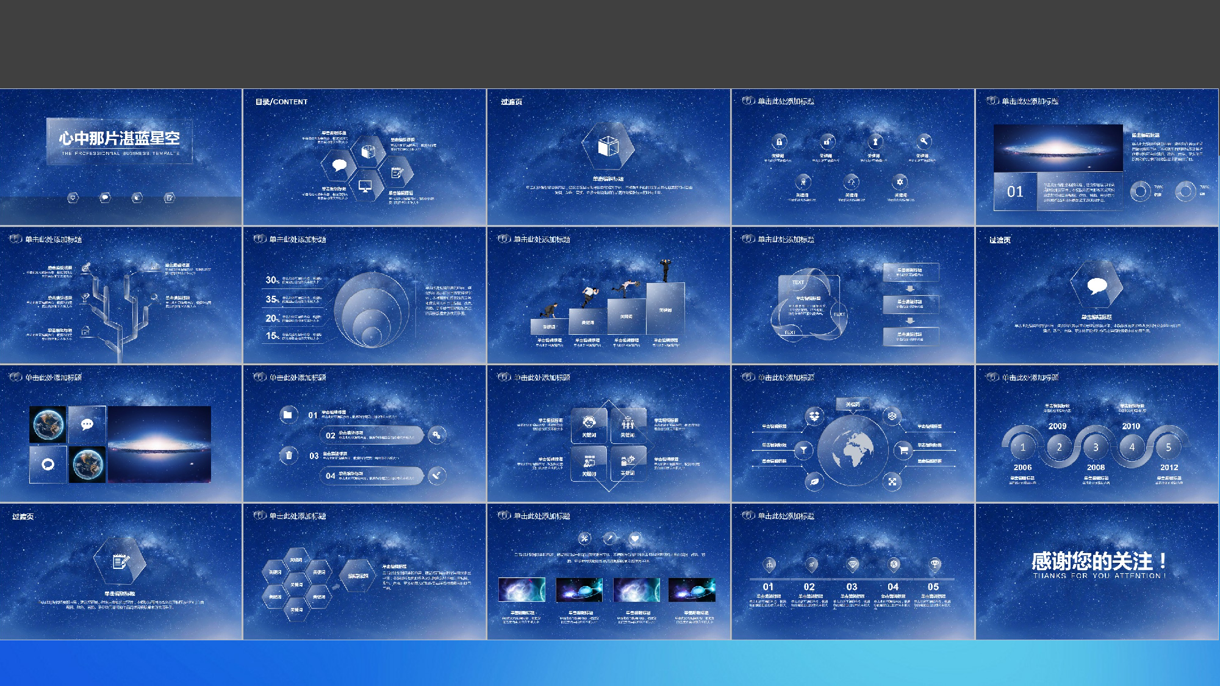
Task: Click the 2009 label on the timeline slide
Action: point(1057,426)
